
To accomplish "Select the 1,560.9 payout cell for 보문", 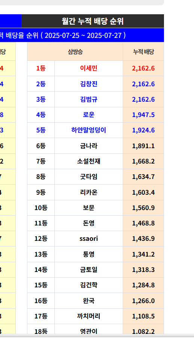I will [x=143, y=208].
